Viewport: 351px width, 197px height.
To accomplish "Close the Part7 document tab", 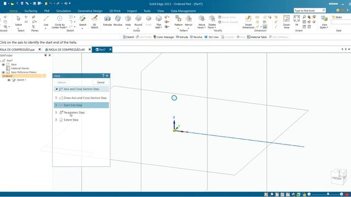I will (x=110, y=50).
